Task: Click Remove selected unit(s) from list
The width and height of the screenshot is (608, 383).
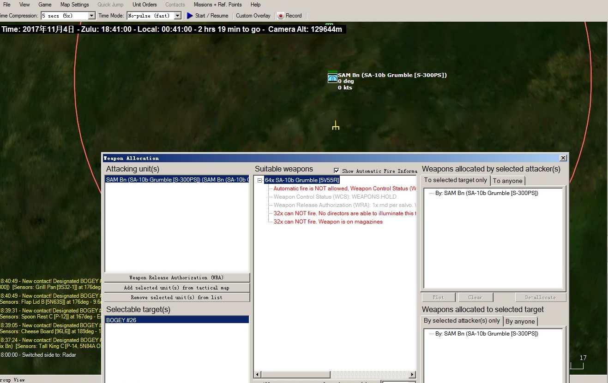Action: tap(177, 298)
